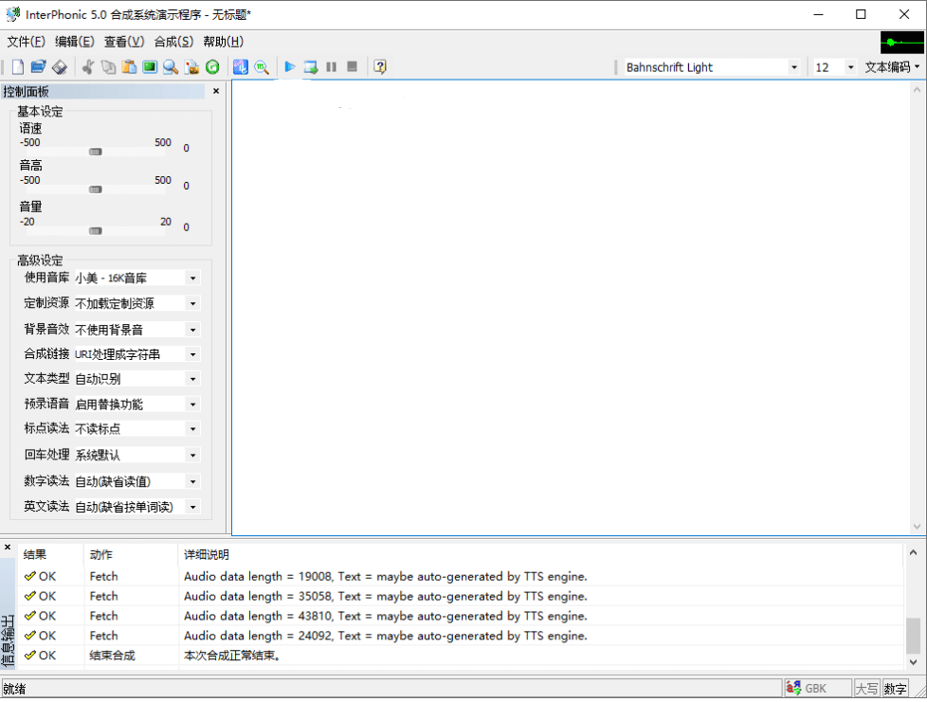Expand the font size 12 dropdown
The height and width of the screenshot is (702, 927).
pos(849,67)
